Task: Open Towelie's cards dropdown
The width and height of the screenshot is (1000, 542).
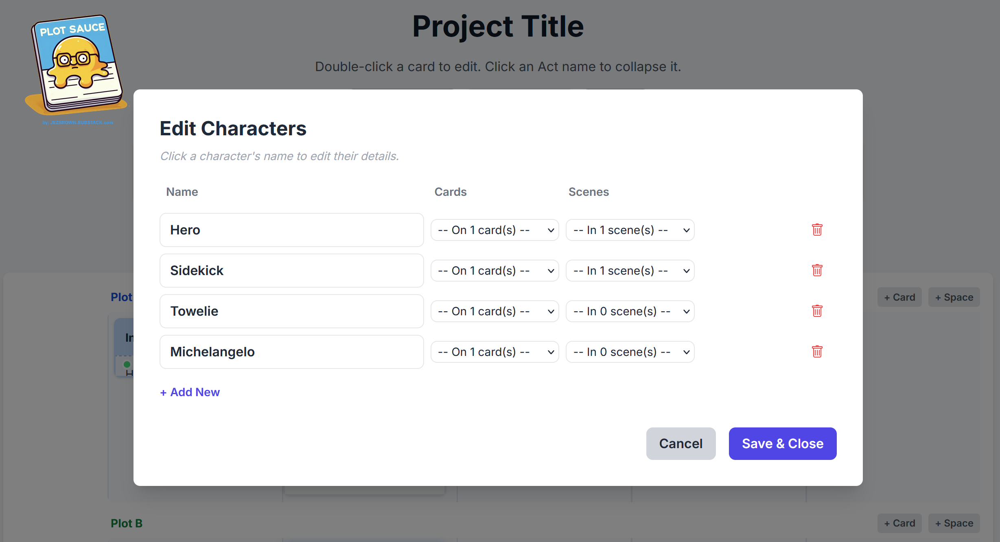Action: 495,311
